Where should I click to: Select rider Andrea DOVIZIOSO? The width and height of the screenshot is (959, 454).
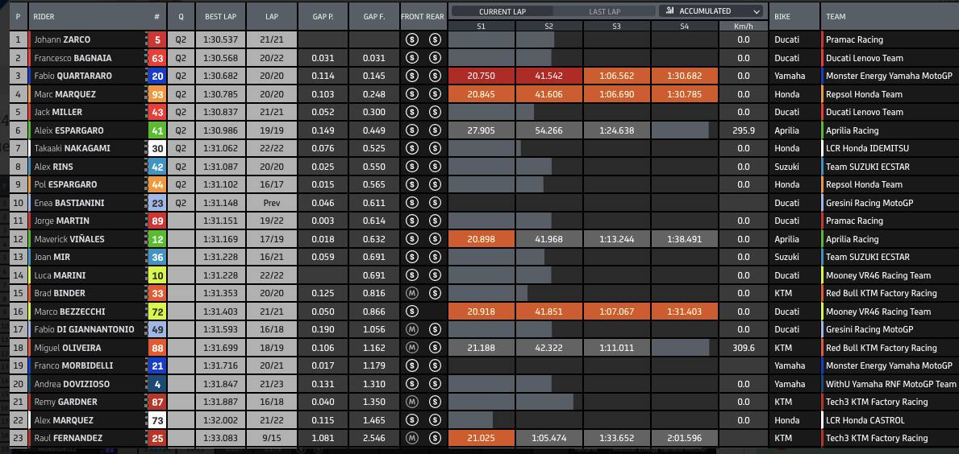click(x=72, y=384)
